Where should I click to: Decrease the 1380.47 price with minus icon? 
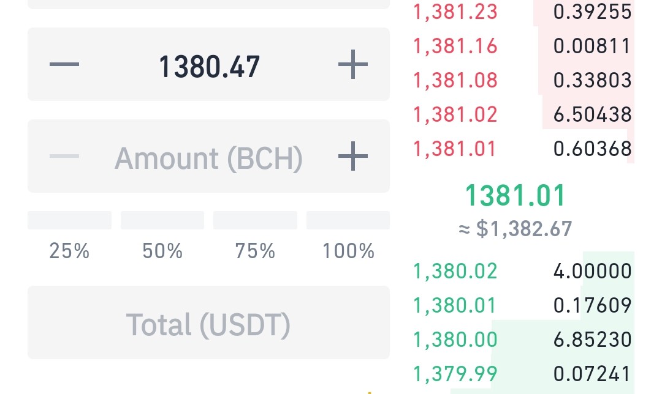pyautogui.click(x=64, y=64)
